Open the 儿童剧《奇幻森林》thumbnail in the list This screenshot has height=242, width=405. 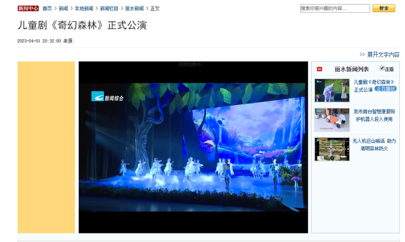[332, 90]
